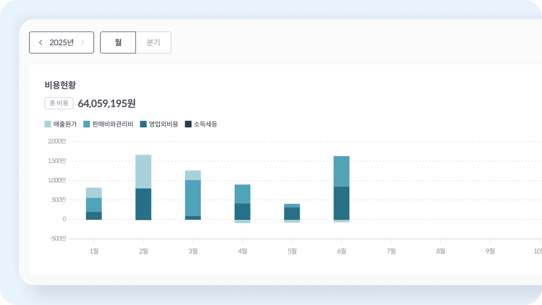The width and height of the screenshot is (542, 305).
Task: Click the 2월 axis label
Action: 143,251
